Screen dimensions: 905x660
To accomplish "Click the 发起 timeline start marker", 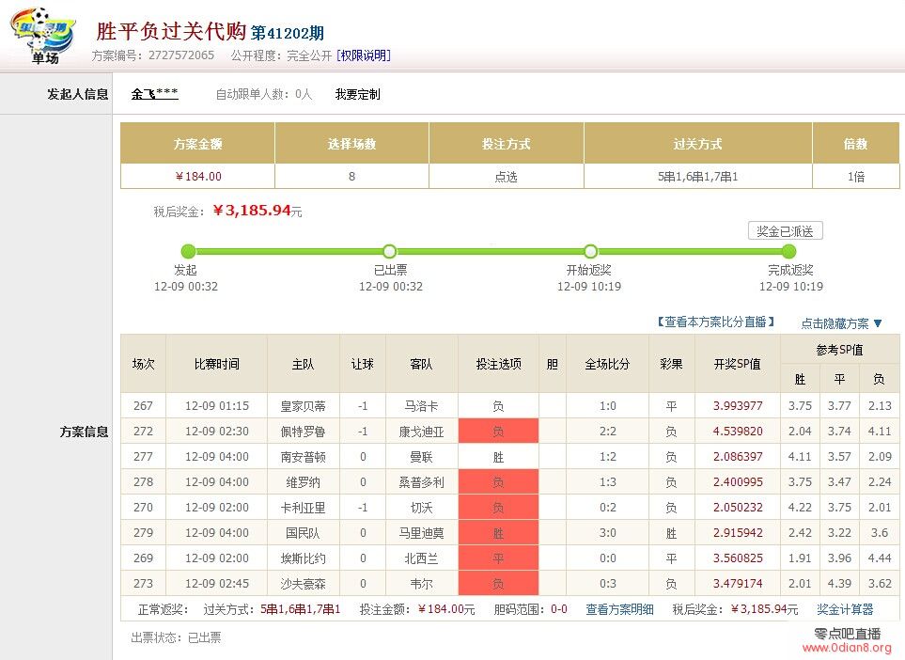I will tap(188, 251).
